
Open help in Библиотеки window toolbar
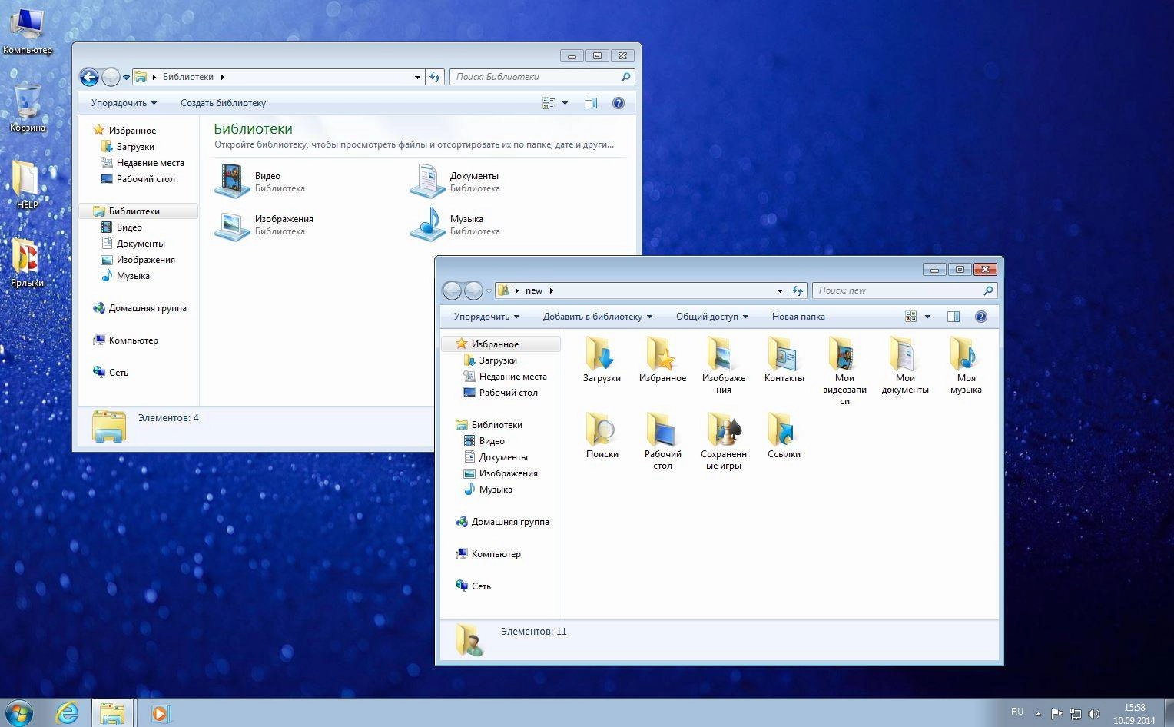click(619, 103)
